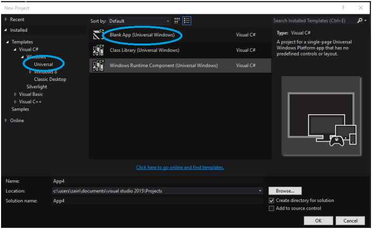Confirm with the OK button

pos(318,221)
